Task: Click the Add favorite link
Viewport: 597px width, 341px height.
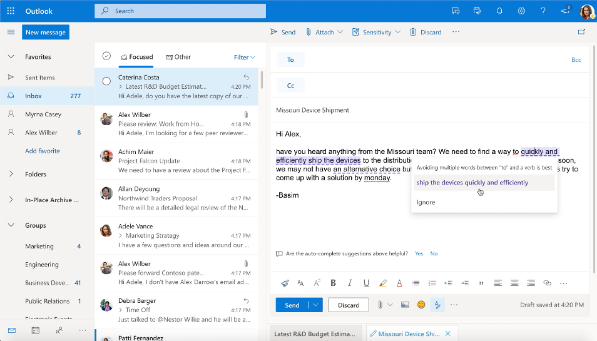Action: (x=43, y=151)
